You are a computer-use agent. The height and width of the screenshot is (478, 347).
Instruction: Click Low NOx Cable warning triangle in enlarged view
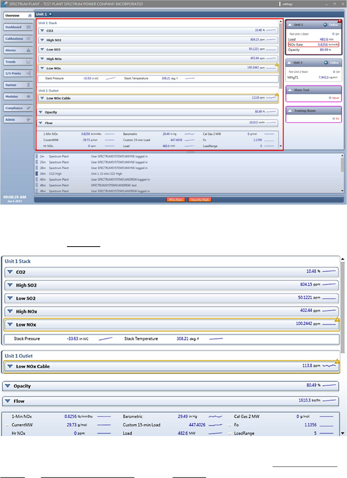pyautogui.click(x=337, y=361)
